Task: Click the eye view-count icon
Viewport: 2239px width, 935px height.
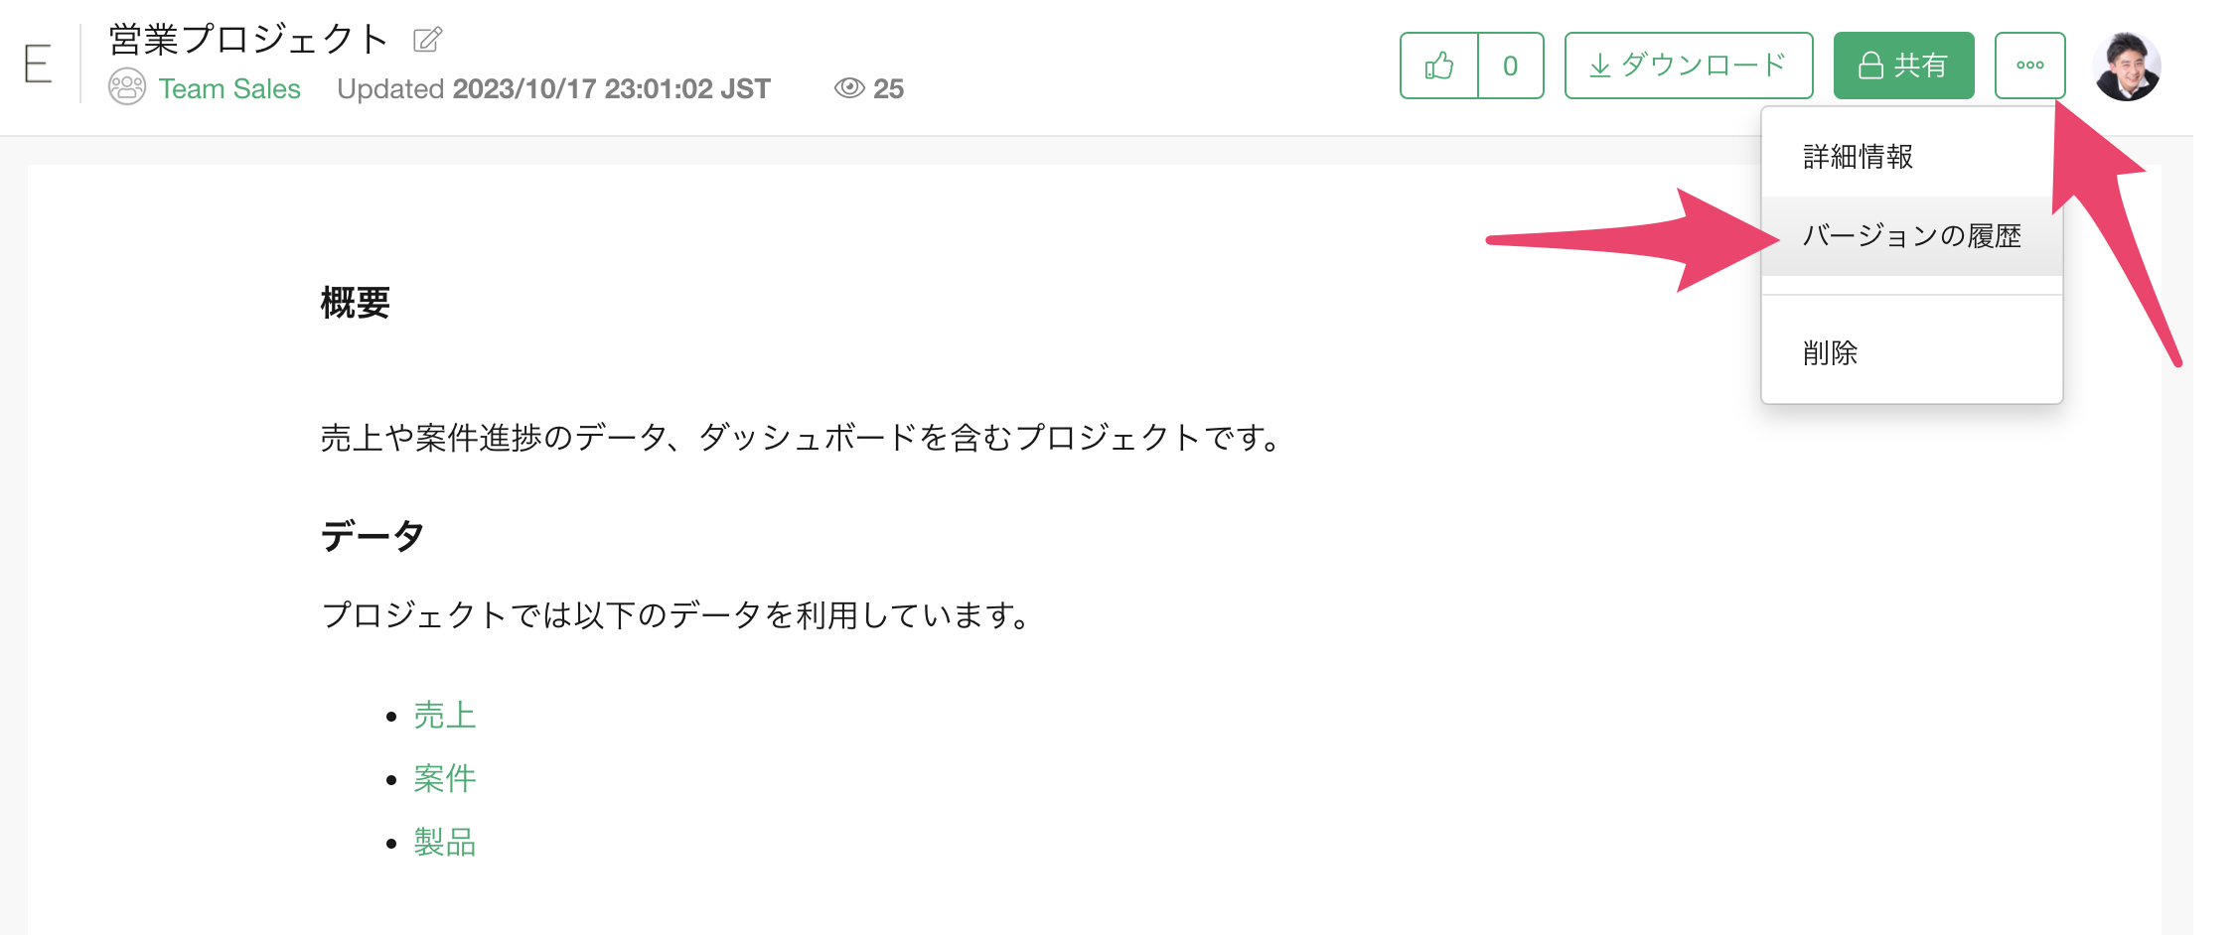Action: (849, 88)
